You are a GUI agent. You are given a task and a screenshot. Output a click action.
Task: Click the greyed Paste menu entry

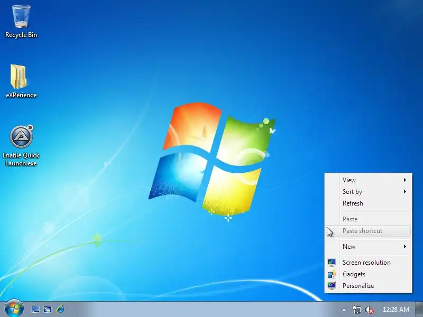(368, 219)
